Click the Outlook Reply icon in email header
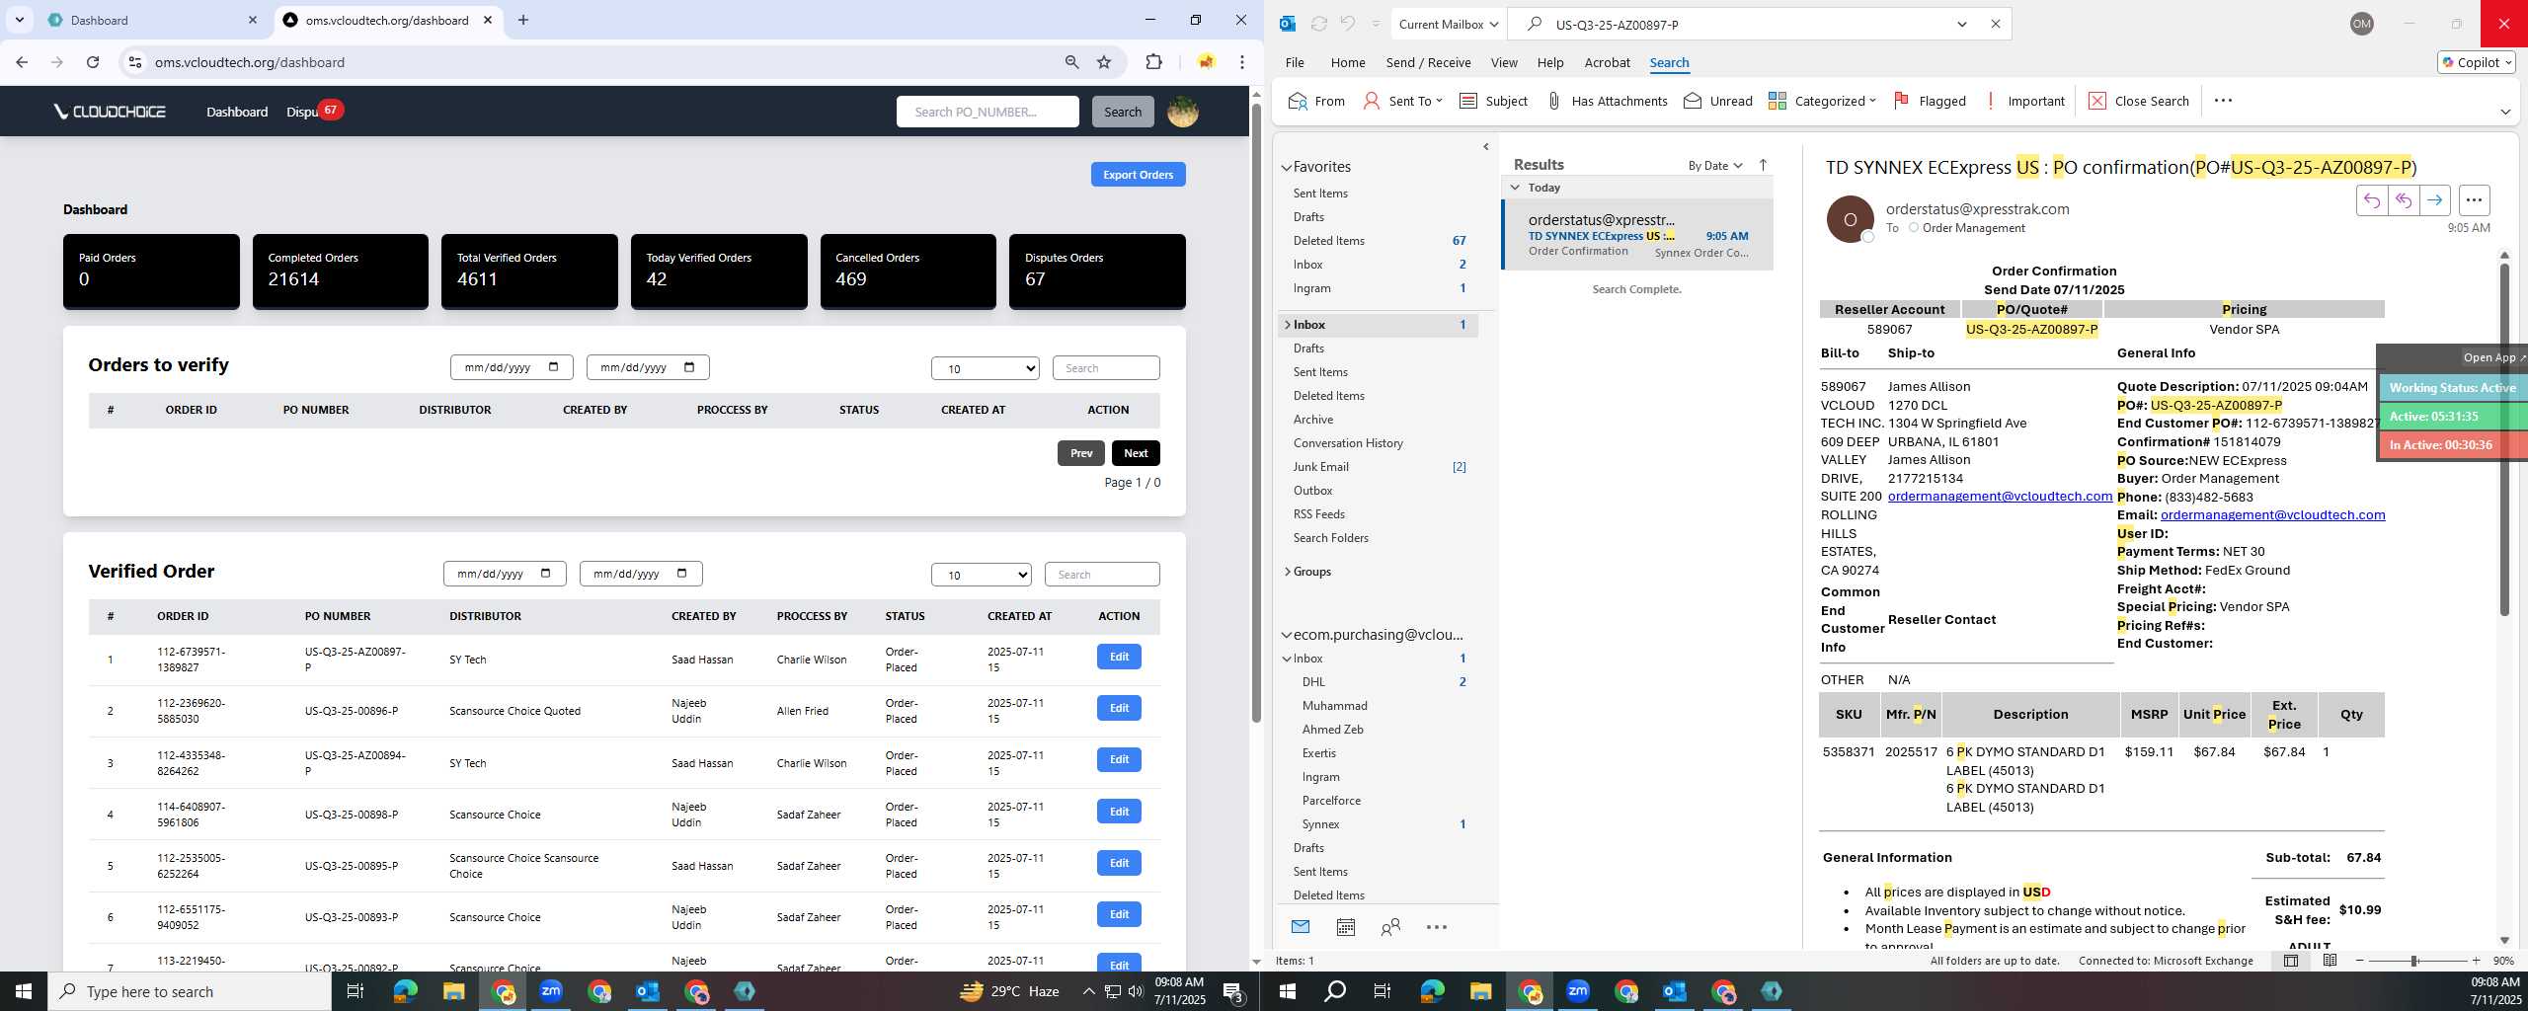This screenshot has height=1011, width=2528. (2371, 200)
